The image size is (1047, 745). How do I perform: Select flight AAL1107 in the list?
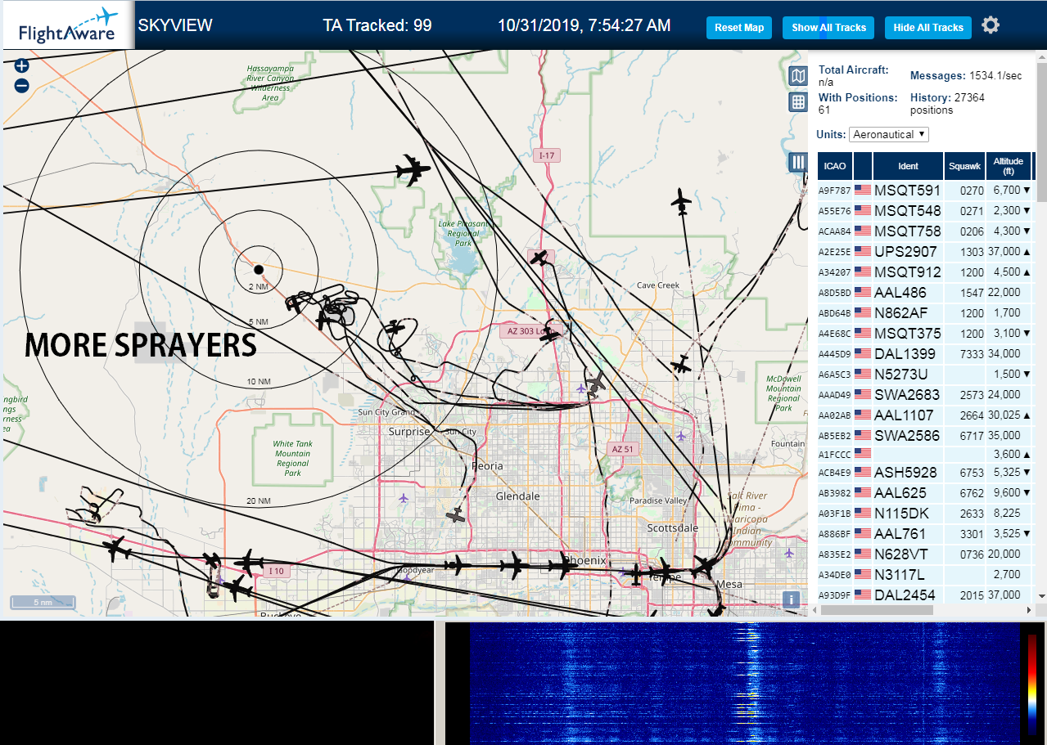pos(925,415)
